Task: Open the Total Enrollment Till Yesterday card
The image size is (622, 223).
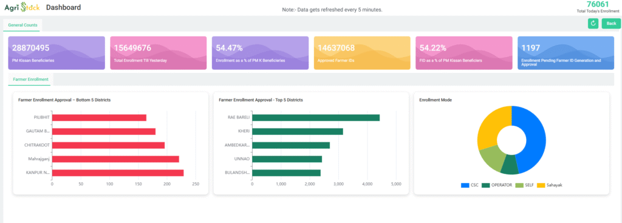Action: [159, 53]
